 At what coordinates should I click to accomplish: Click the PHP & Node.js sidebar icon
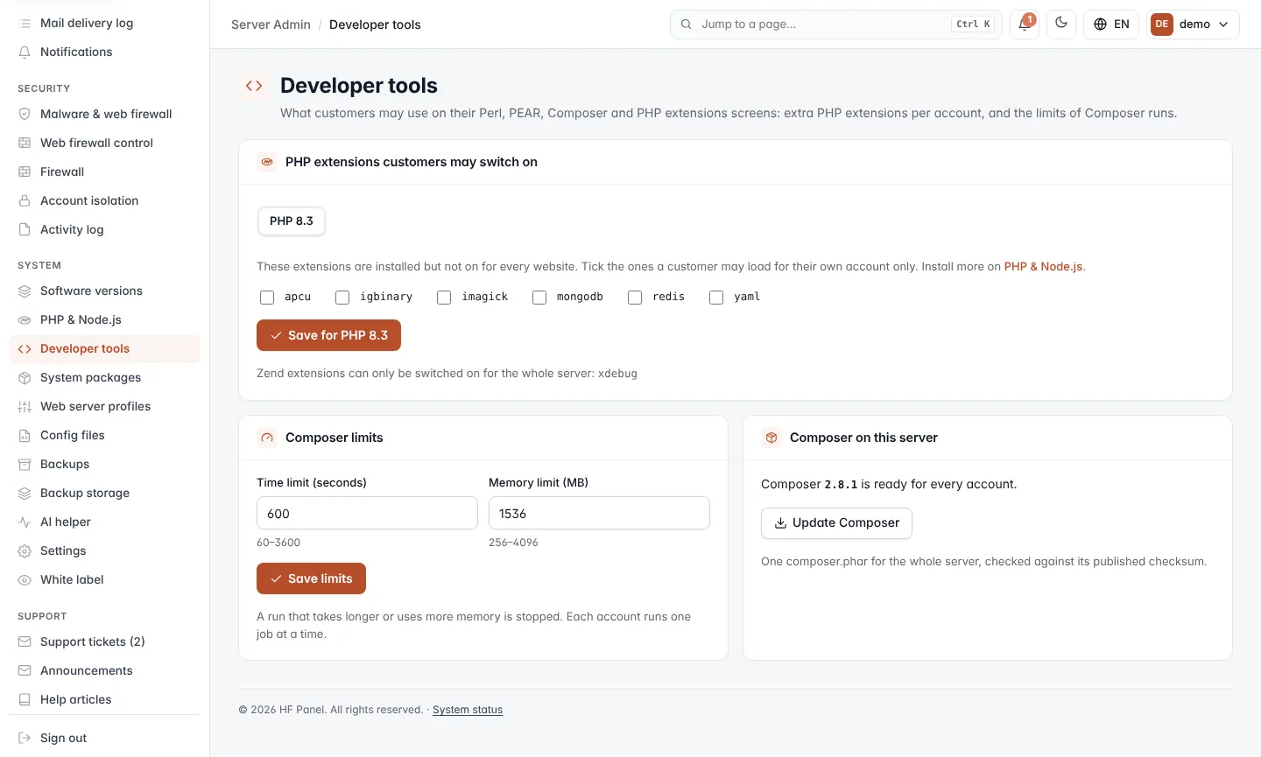(25, 319)
